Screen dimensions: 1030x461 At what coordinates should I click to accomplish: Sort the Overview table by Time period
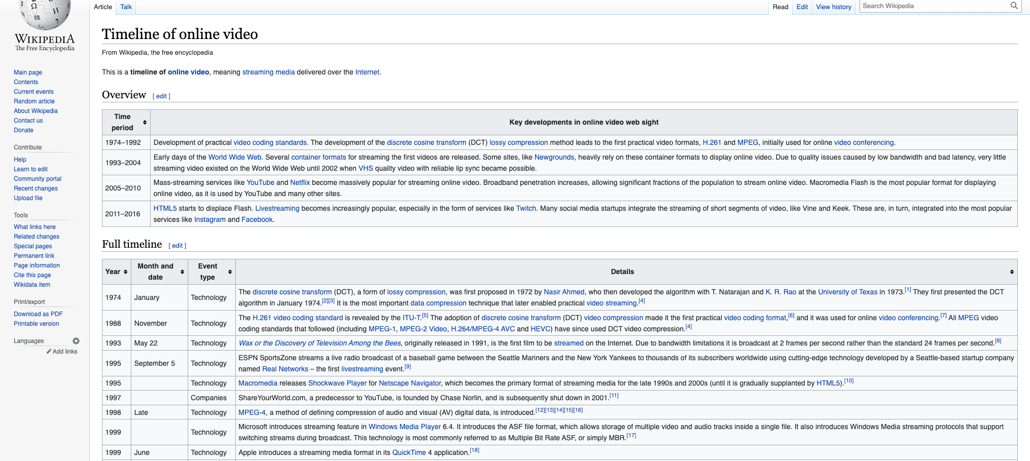[x=145, y=122]
